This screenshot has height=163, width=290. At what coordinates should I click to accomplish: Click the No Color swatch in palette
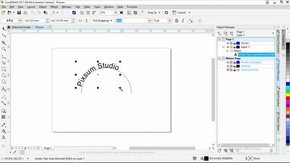point(288,40)
